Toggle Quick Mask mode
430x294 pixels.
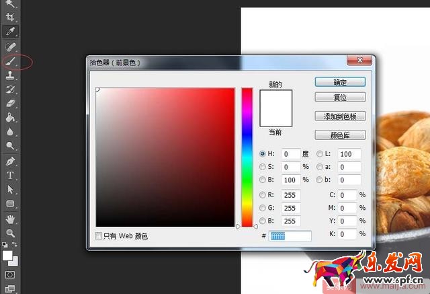10,274
